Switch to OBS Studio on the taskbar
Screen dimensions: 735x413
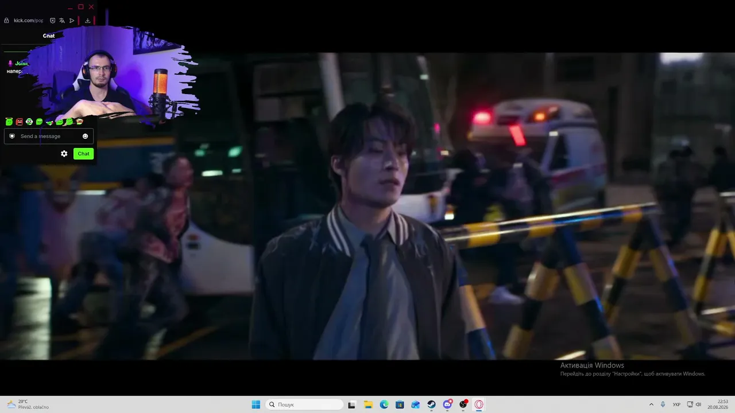point(463,404)
